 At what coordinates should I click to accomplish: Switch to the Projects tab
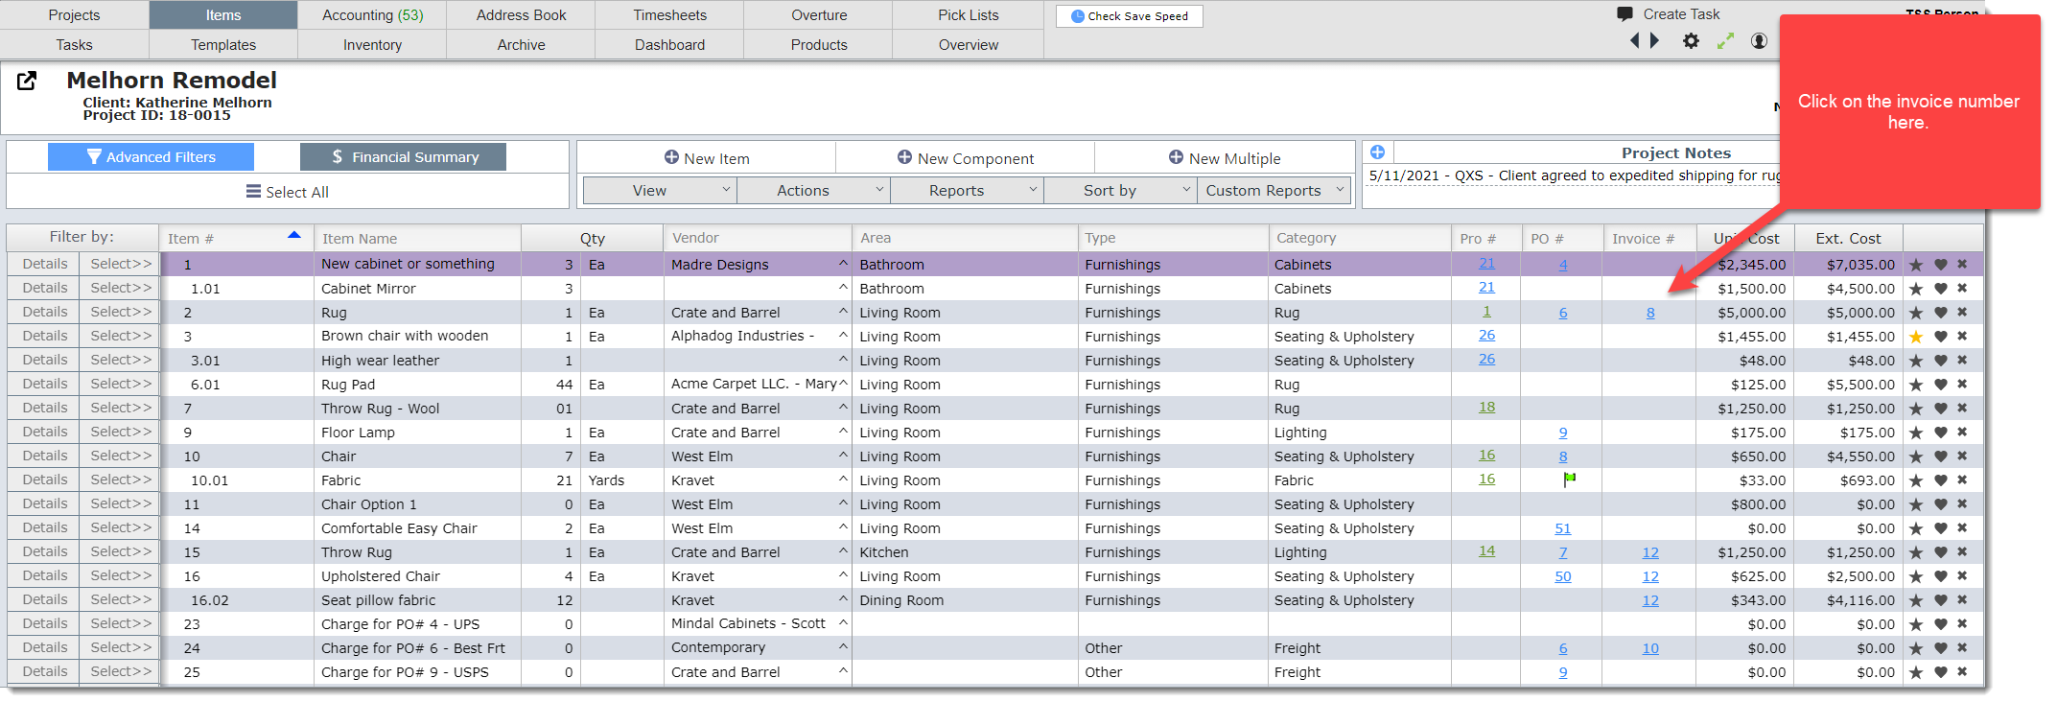pos(74,15)
